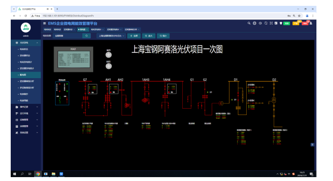Open Chrome from the Windows taskbar
The image size is (333, 181).
click(x=38, y=174)
